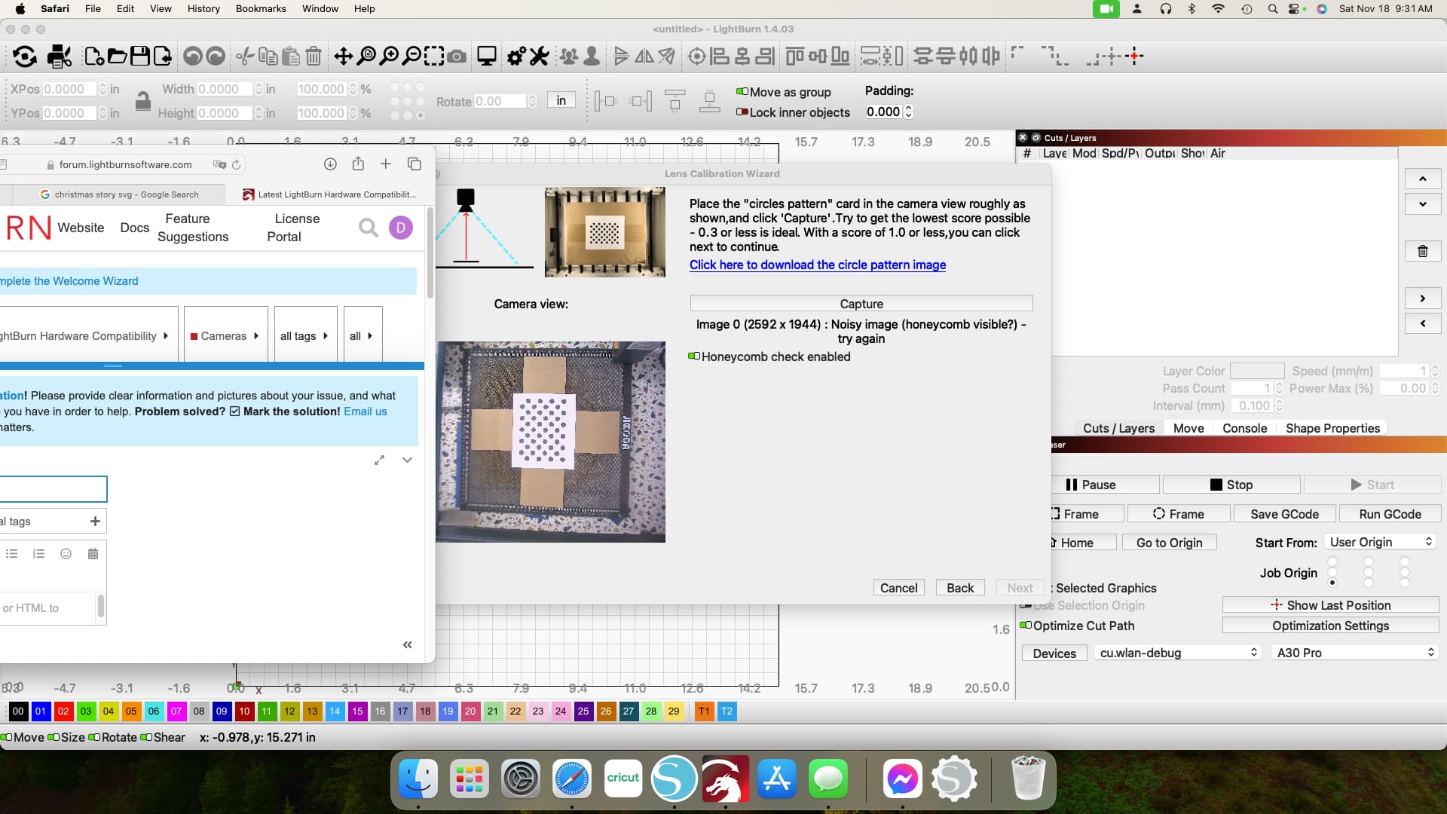Toggle Move as group switch

(742, 92)
